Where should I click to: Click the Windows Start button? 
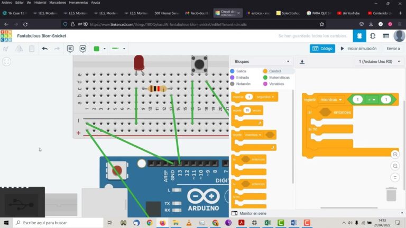pyautogui.click(x=6, y=223)
